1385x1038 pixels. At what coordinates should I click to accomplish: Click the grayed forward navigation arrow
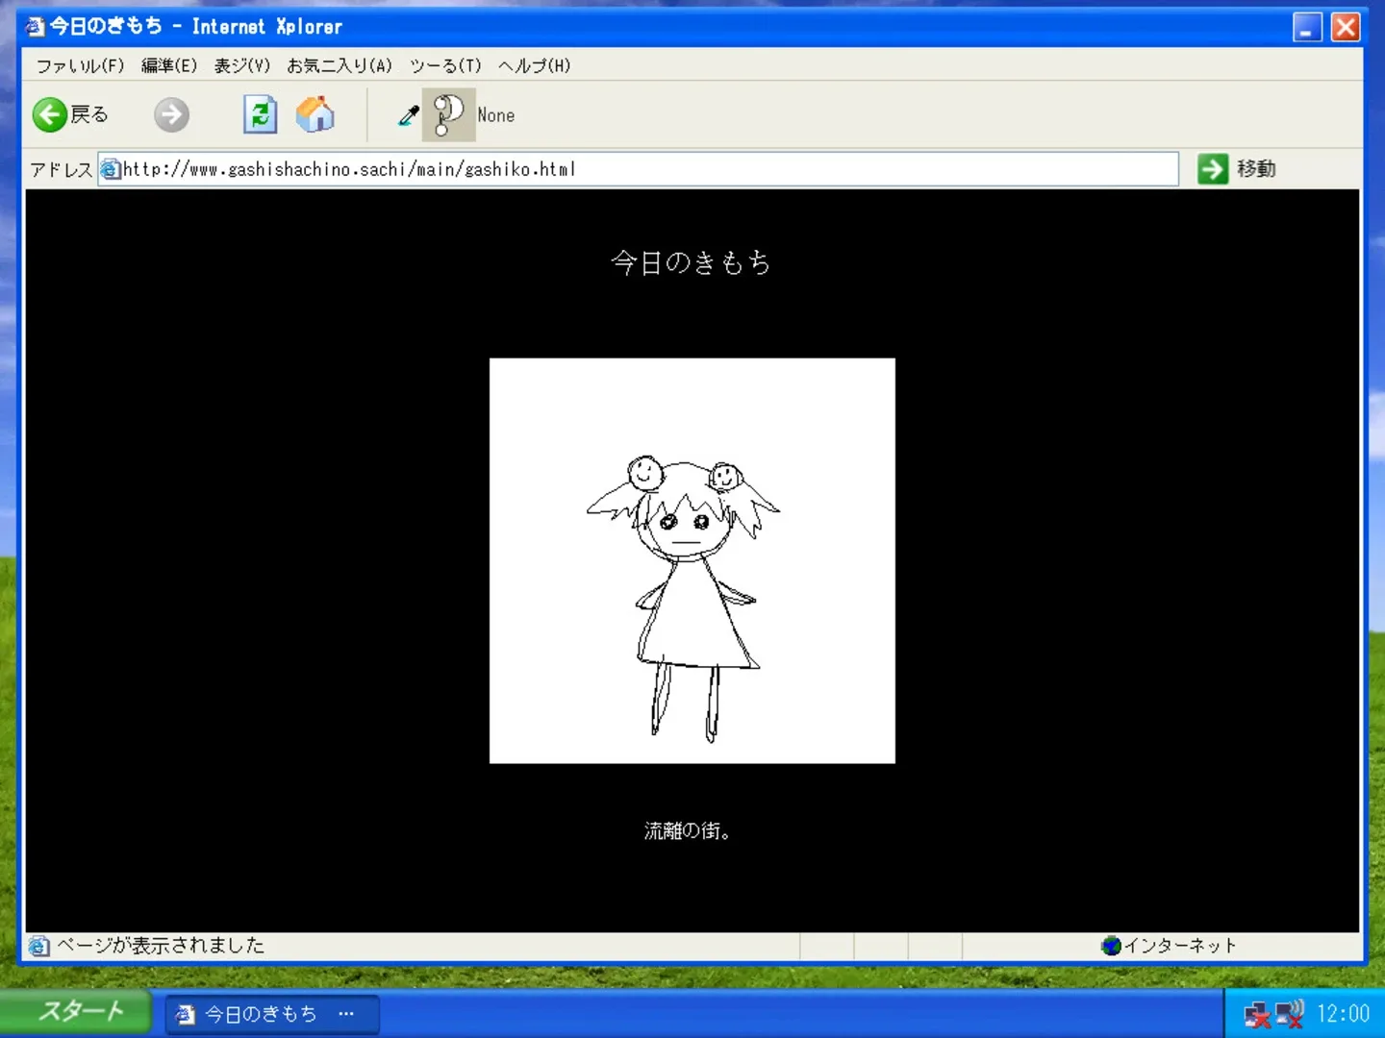pos(171,114)
